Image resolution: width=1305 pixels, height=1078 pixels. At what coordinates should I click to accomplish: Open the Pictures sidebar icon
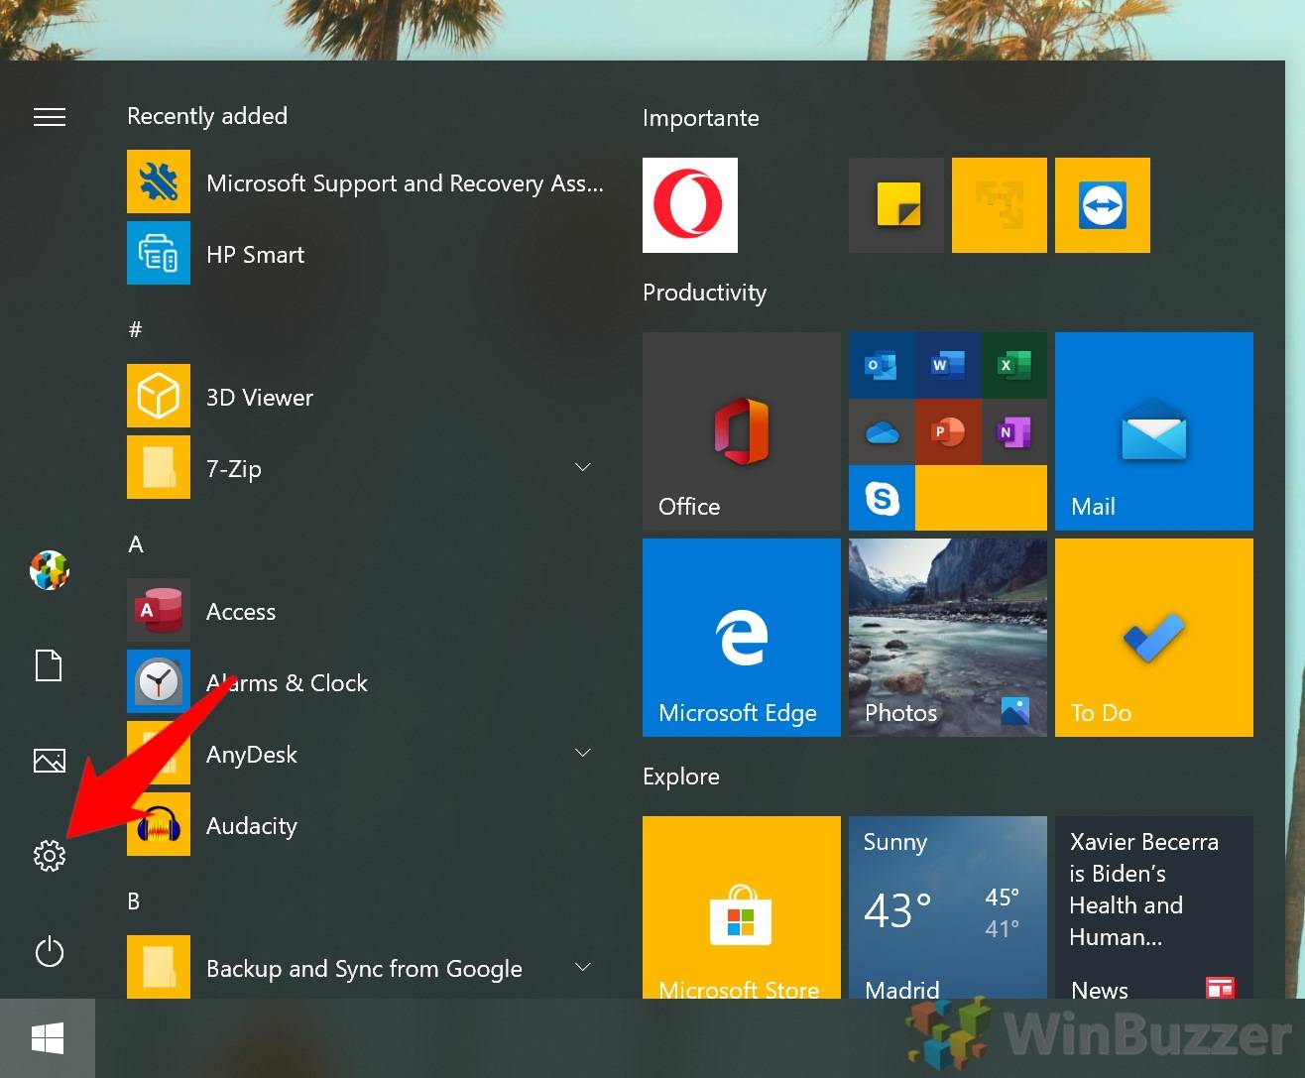pos(50,761)
